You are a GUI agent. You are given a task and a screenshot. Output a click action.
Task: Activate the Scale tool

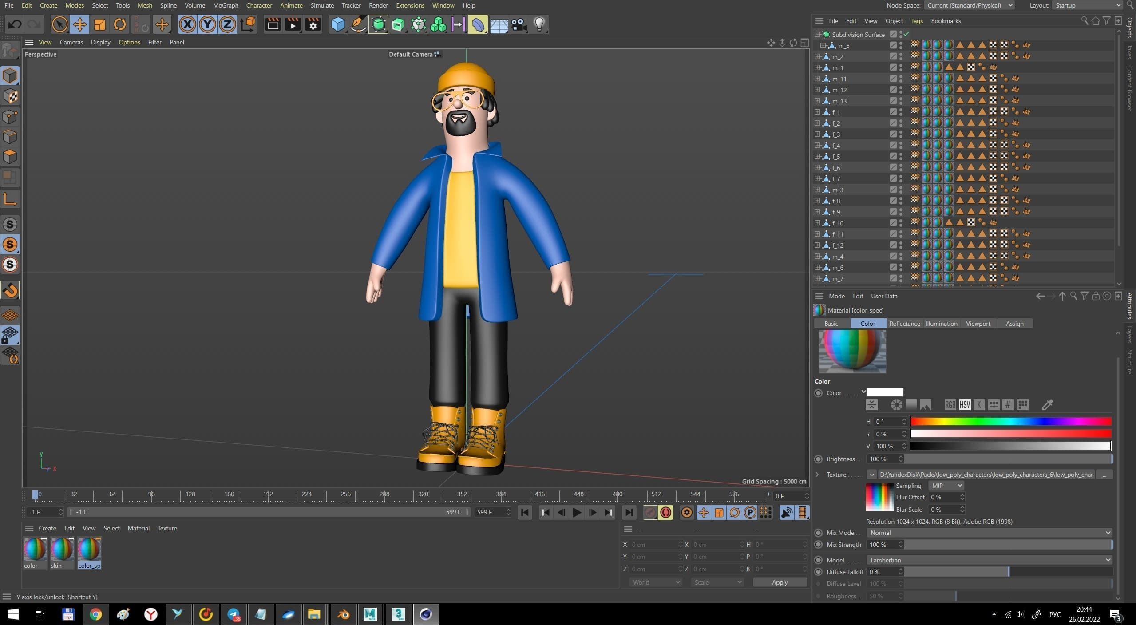click(x=99, y=24)
